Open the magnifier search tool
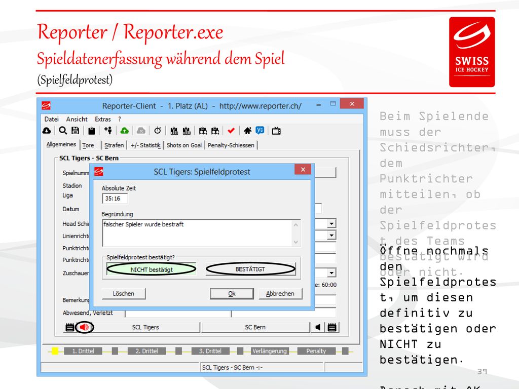 click(x=62, y=131)
